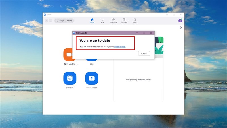Click the 'Share screen' label text
The image size is (227, 128).
coord(92,88)
